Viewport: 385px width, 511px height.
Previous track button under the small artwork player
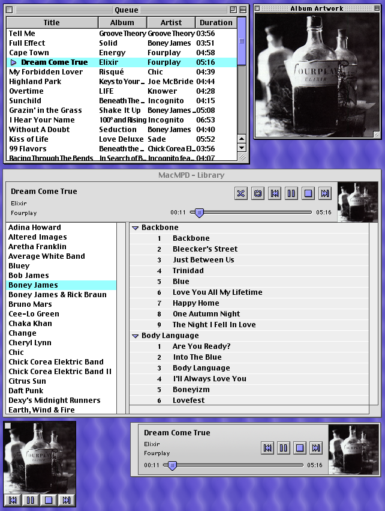(13, 500)
